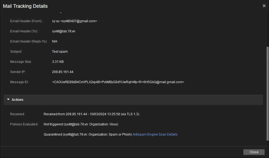Screen dimensions: 269x158
Task: Click the 3.31 KB message size value
Action: 58,62
